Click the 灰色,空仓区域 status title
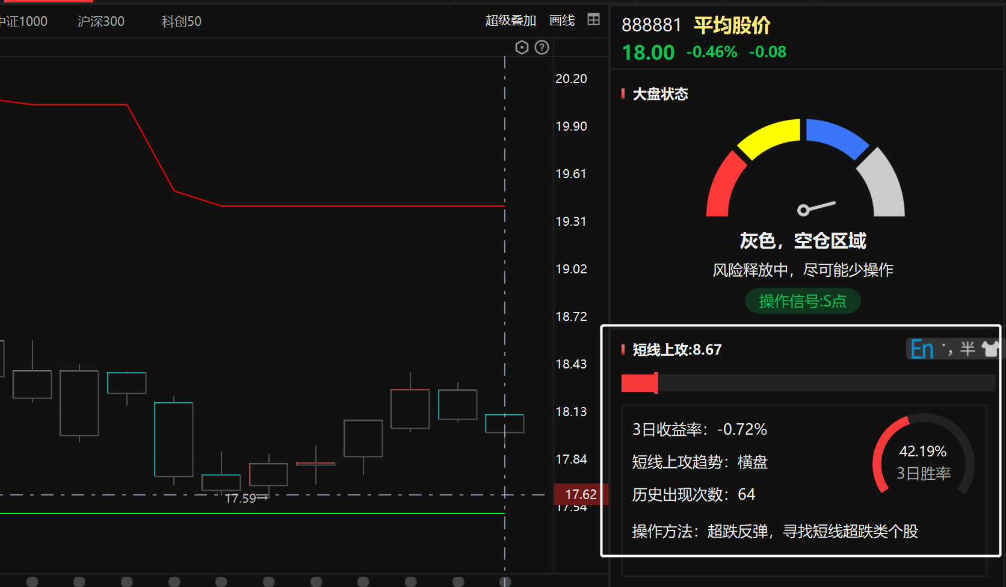Viewport: 1006px width, 587px height. tap(803, 241)
